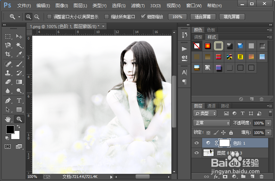This screenshot has width=275, height=181.
Task: Swap foreground and background colors icon
Action: [18, 126]
